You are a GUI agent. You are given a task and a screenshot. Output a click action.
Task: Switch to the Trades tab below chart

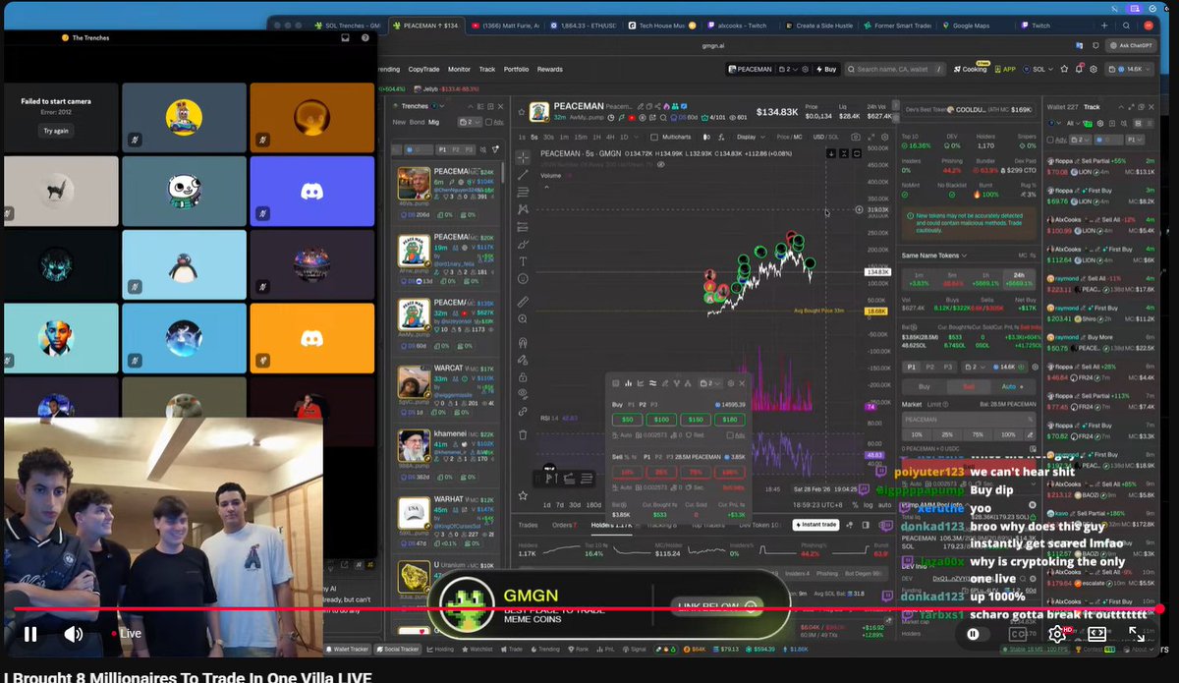tap(528, 525)
